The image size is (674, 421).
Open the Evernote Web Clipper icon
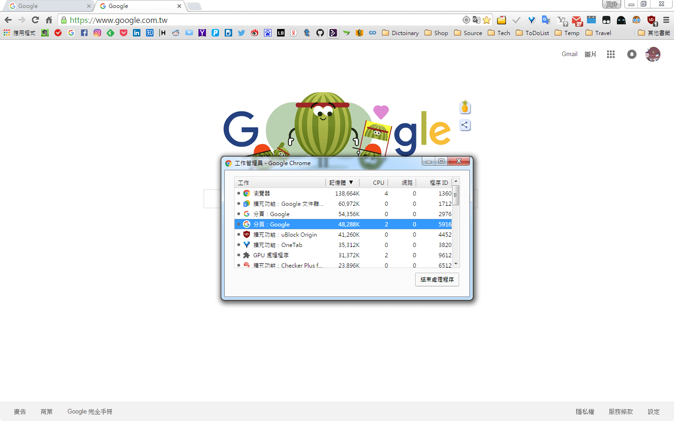coord(44,33)
